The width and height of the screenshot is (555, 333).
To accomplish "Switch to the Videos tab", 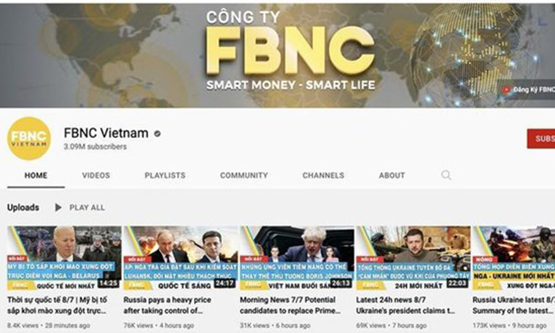I will 96,175.
